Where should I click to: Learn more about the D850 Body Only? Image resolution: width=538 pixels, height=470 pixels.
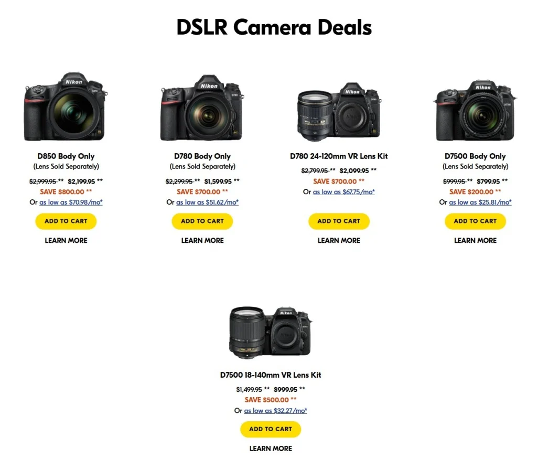tap(66, 241)
